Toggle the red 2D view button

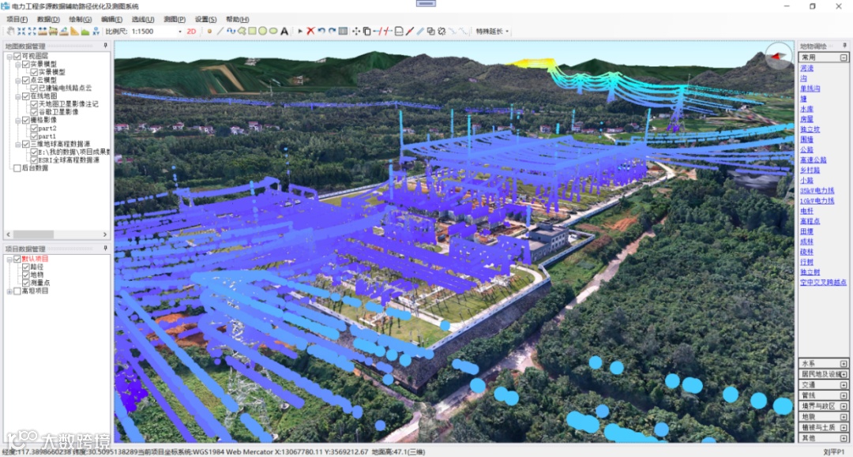(191, 31)
